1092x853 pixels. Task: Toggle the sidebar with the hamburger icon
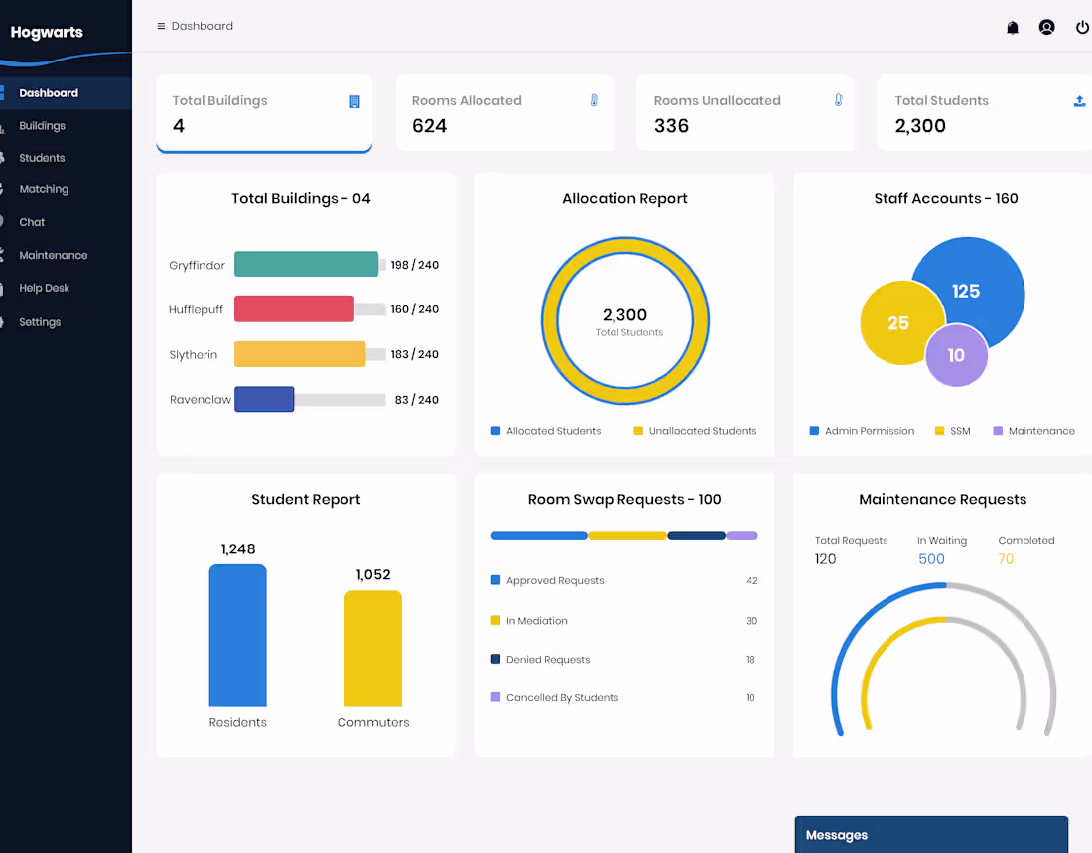(160, 26)
